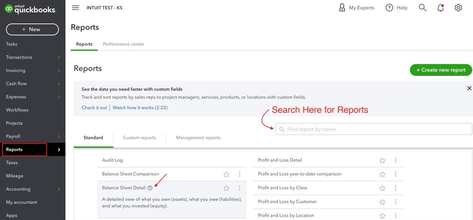Open Tasks in the sidebar
This screenshot has width=473, height=220.
(11, 44)
